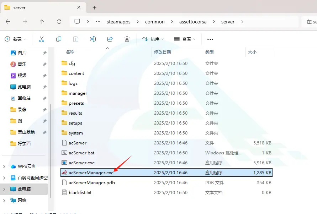
Task: Expand 此电脑 node in the lower tree
Action: click(4, 189)
